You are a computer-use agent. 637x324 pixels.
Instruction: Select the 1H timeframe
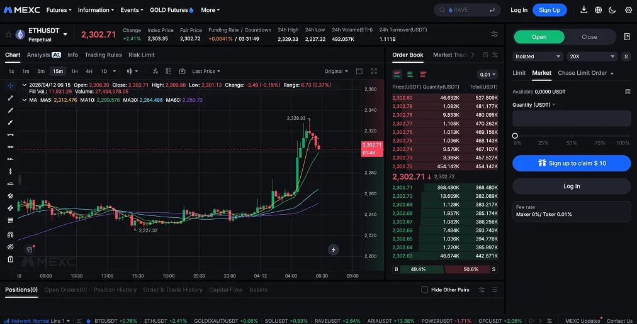click(x=74, y=71)
